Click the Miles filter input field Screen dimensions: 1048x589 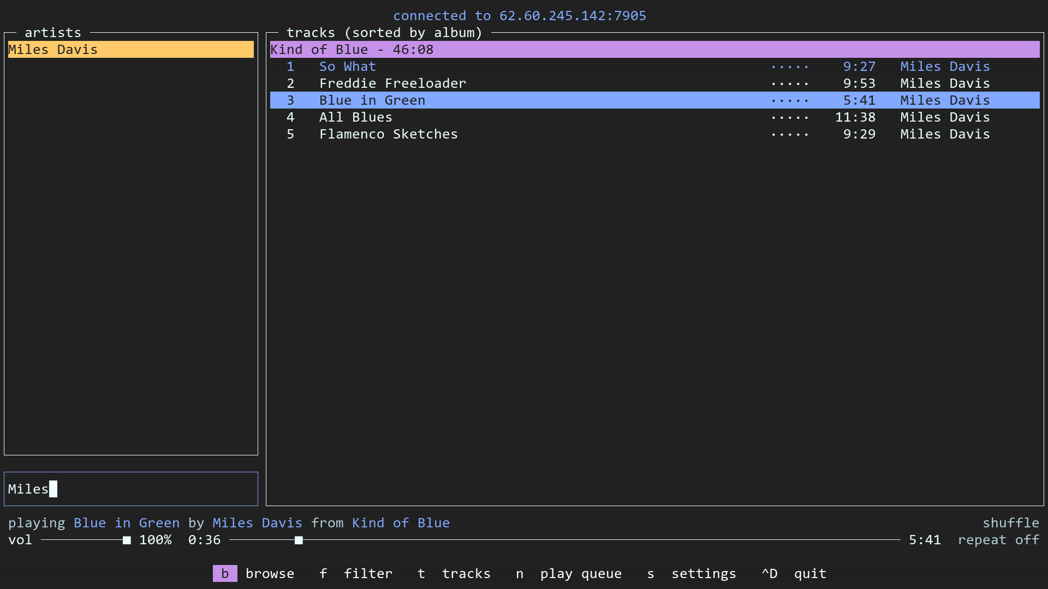coord(130,489)
